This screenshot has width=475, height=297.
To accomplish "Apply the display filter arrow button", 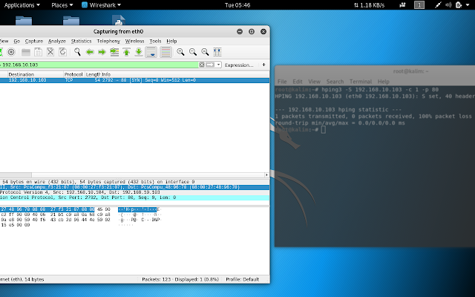I will (x=210, y=65).
